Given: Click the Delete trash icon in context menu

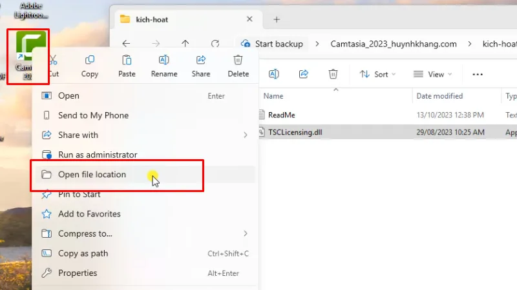Looking at the screenshot, I should click(238, 61).
